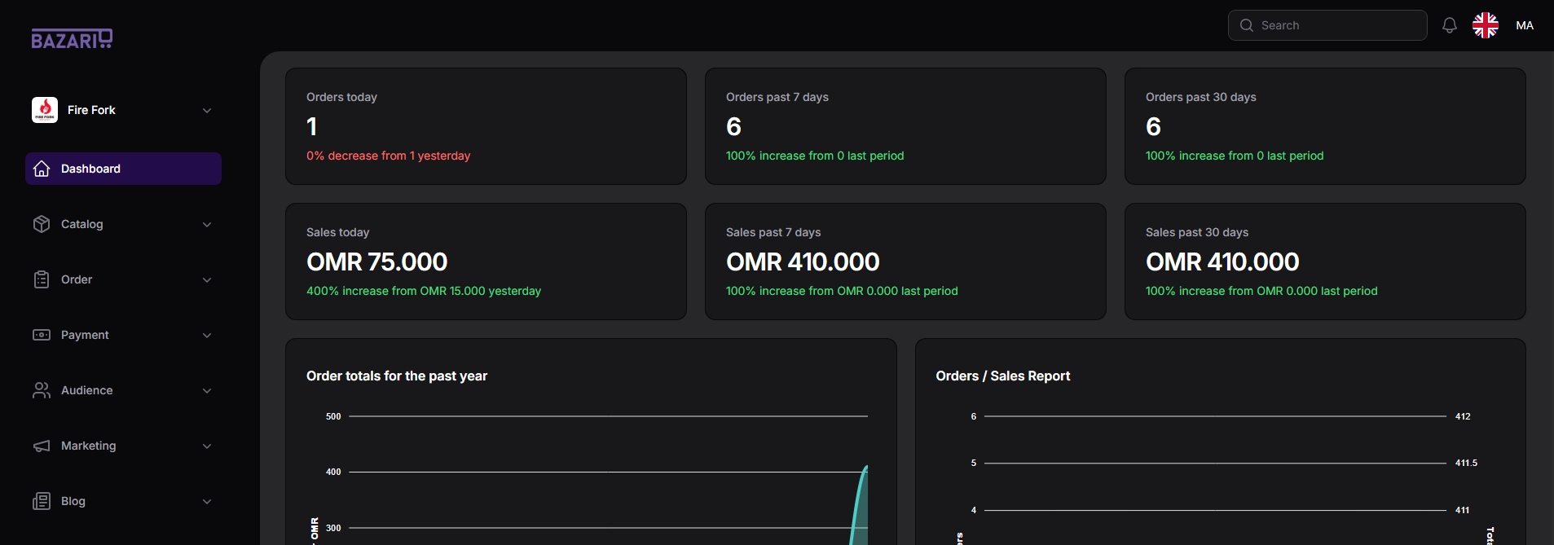Viewport: 1554px width, 545px height.
Task: Click the Blog newspaper icon
Action: 42,501
